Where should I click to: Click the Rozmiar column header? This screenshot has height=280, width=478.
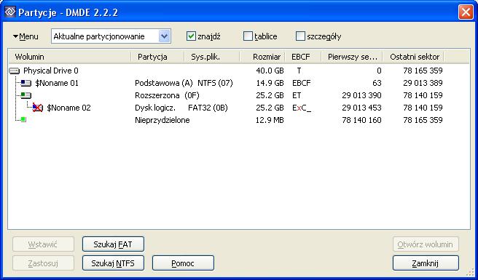[x=262, y=57]
